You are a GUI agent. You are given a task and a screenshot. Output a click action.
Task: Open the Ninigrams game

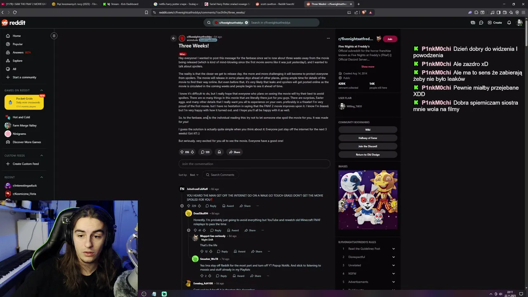tap(19, 134)
